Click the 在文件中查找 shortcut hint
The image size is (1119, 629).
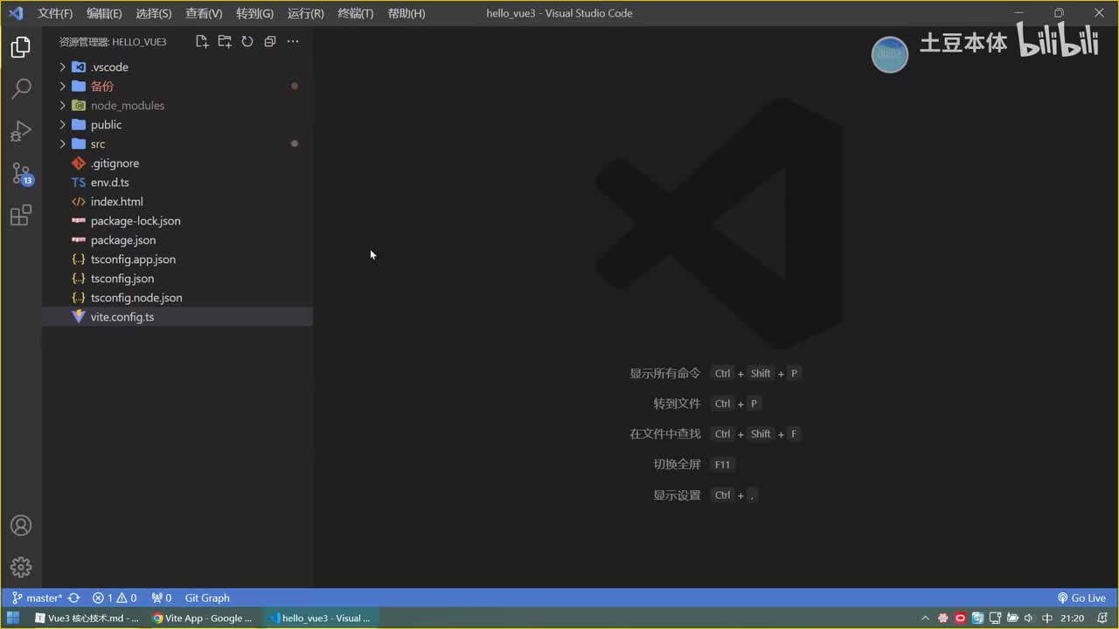pyautogui.click(x=665, y=433)
